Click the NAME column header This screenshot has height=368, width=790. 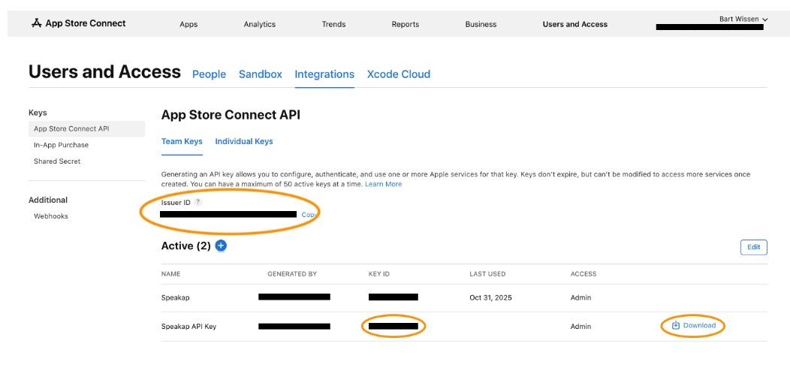(170, 274)
